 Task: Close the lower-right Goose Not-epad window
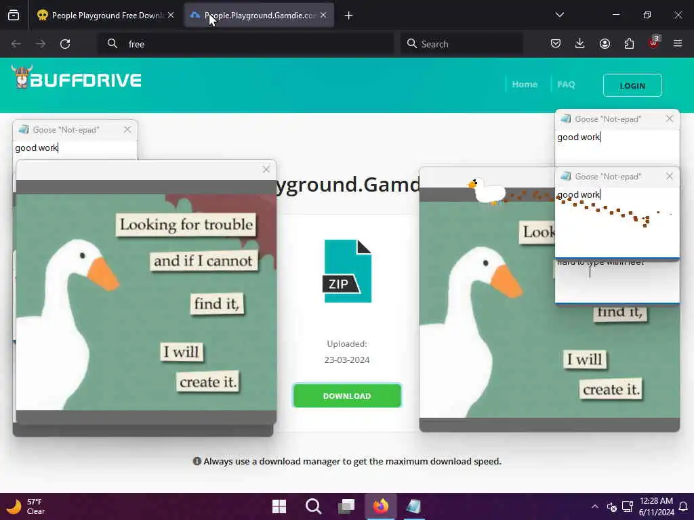(x=669, y=177)
